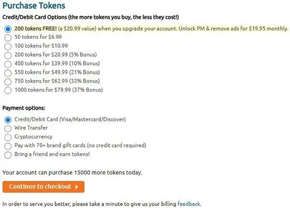Click the Purchase Tokens heading
The width and height of the screenshot is (290, 208).
[34, 5]
